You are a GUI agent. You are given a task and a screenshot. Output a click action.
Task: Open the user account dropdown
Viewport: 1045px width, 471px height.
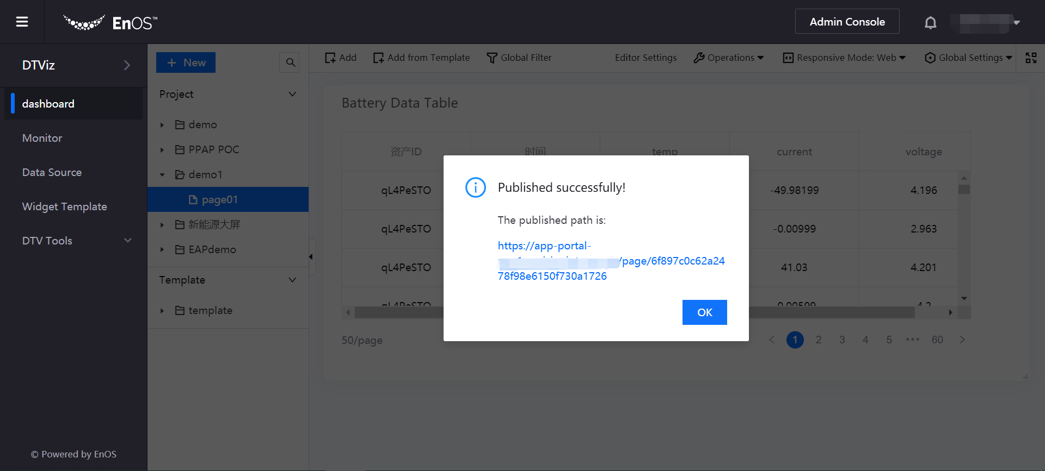pos(986,22)
